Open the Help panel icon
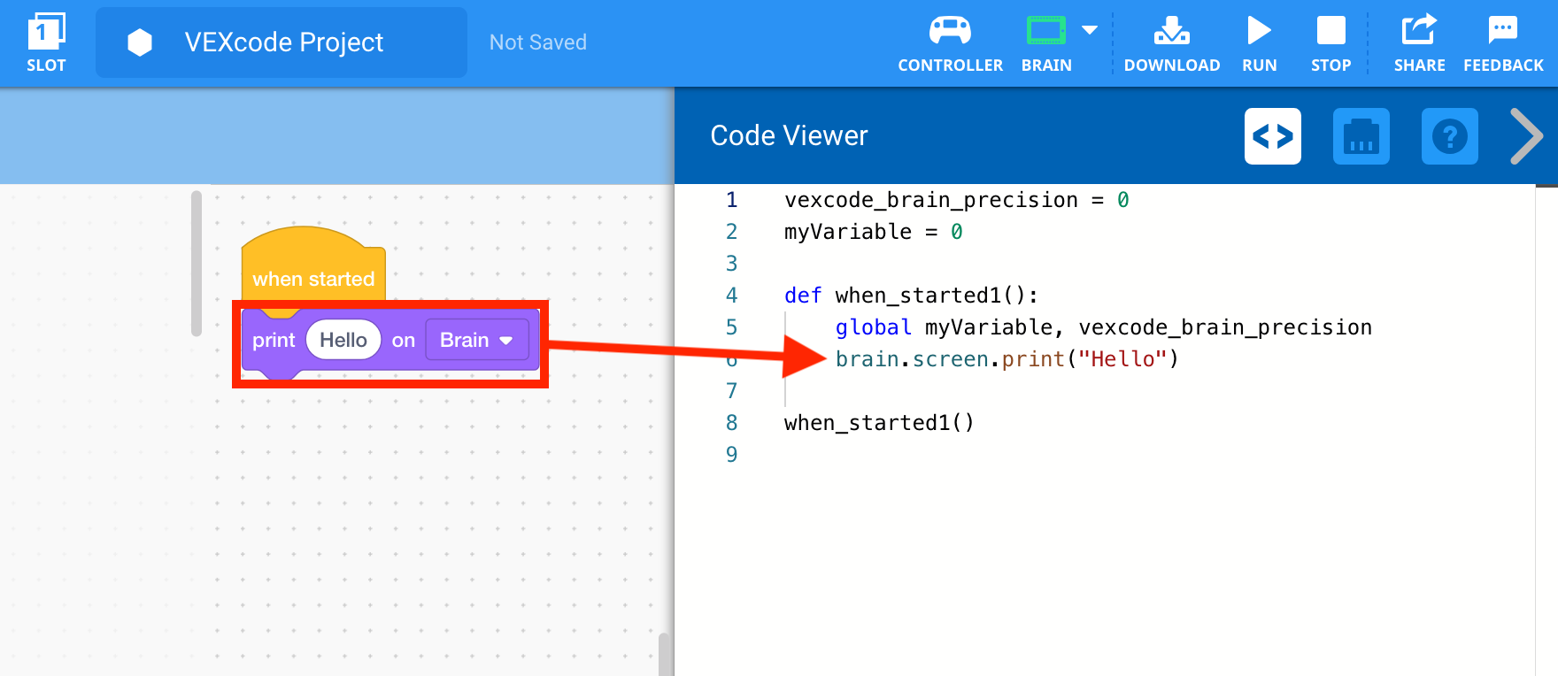Image resolution: width=1558 pixels, height=676 pixels. click(x=1449, y=136)
